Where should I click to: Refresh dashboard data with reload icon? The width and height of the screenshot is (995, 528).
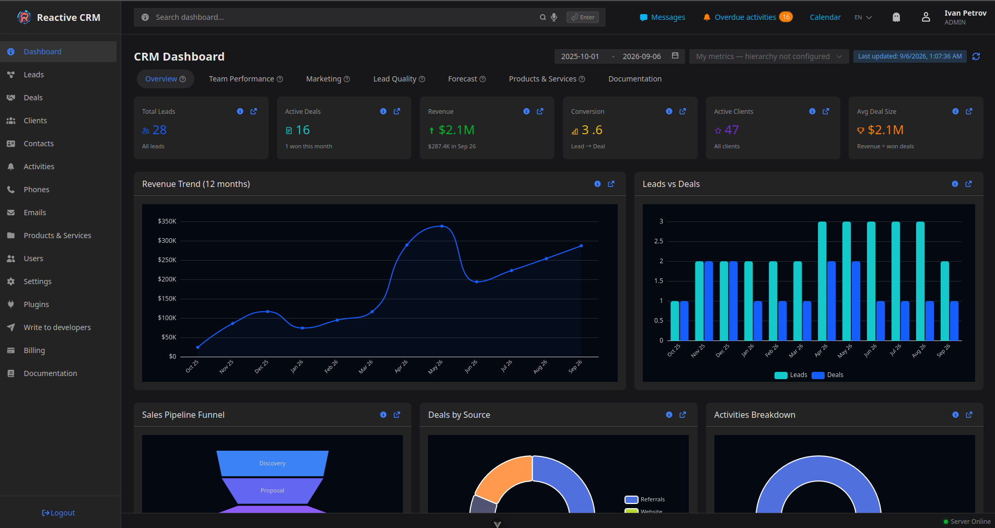click(x=976, y=56)
